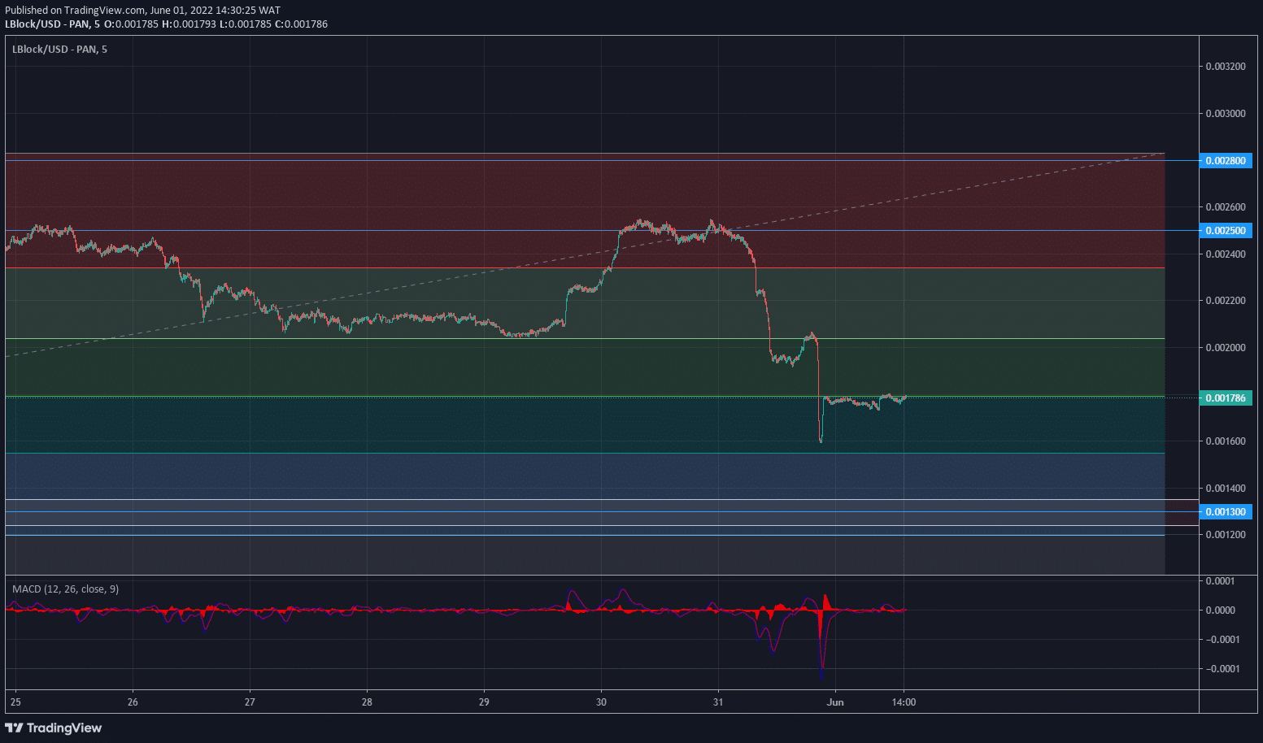
Task: Click the Jun label on time axis
Action: [x=835, y=702]
